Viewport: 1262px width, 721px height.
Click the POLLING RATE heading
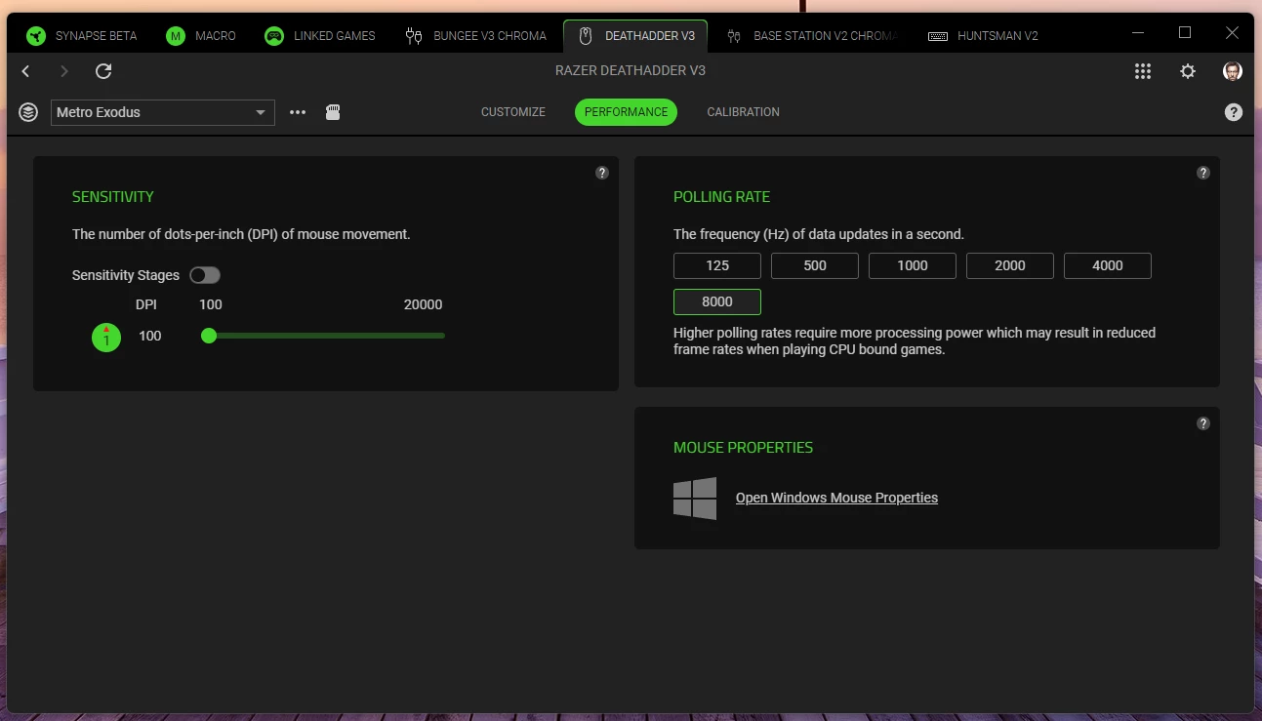tap(721, 197)
